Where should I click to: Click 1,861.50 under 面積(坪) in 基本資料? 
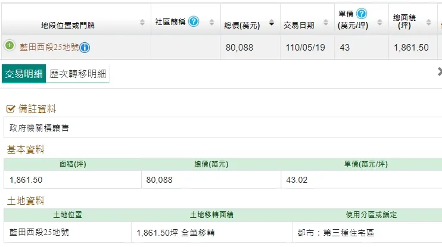[x=26, y=180]
